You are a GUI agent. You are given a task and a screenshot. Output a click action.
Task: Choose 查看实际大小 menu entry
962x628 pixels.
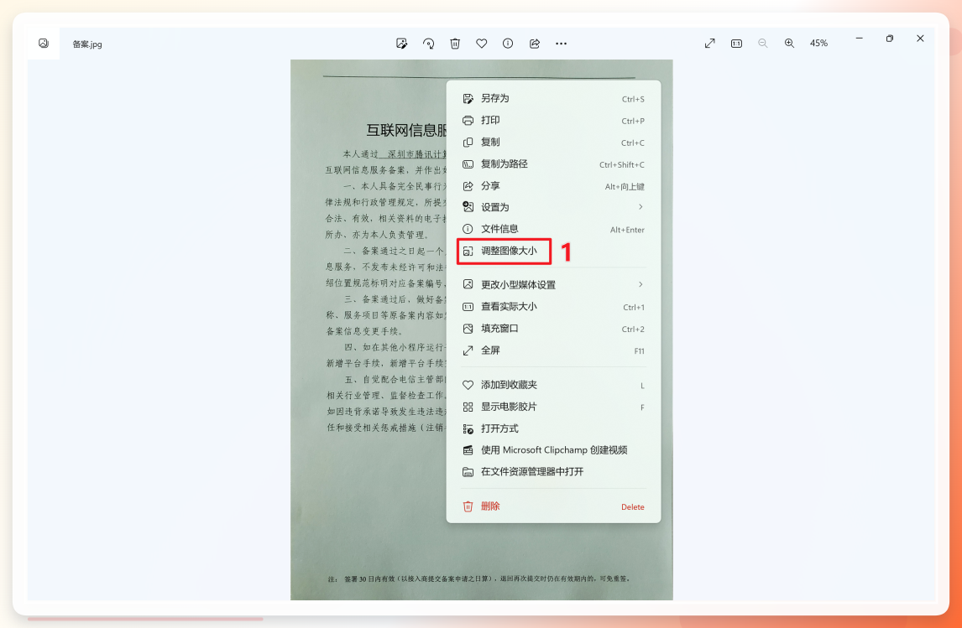point(553,307)
